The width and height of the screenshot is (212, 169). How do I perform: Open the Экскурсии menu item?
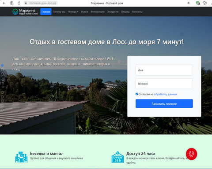pyautogui.click(x=113, y=12)
